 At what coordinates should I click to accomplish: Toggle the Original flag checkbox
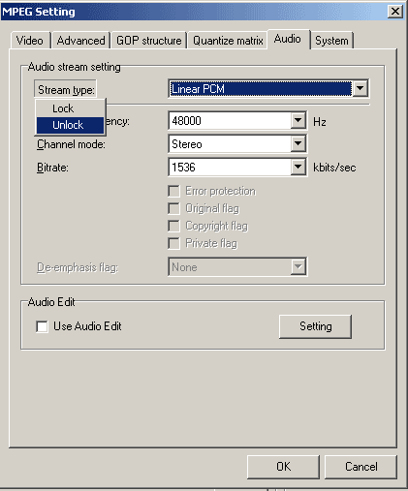pos(173,208)
